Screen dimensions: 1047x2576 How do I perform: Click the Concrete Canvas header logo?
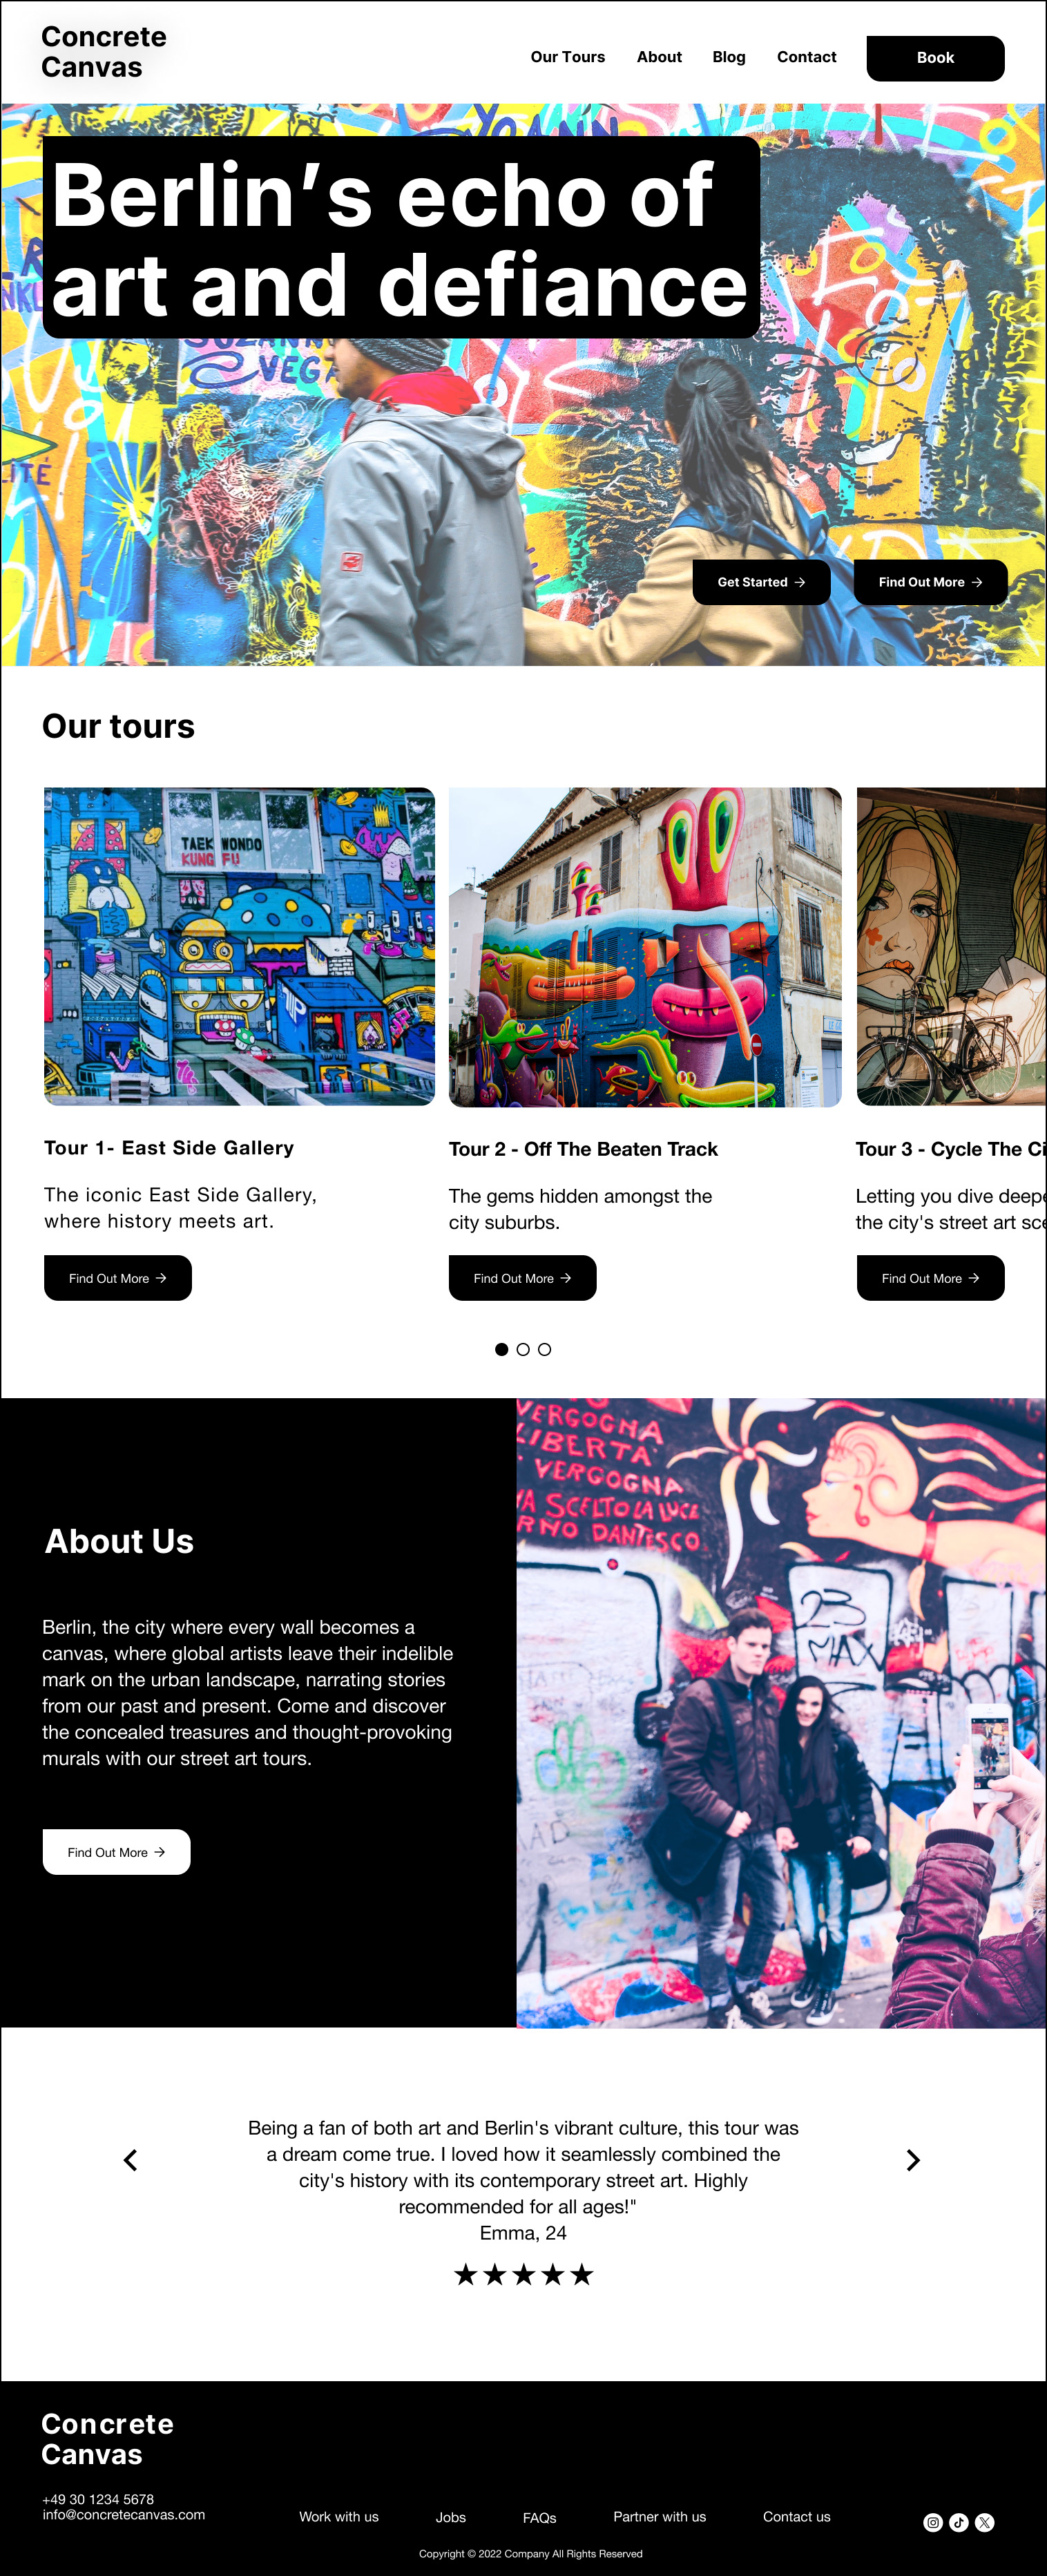[x=104, y=52]
